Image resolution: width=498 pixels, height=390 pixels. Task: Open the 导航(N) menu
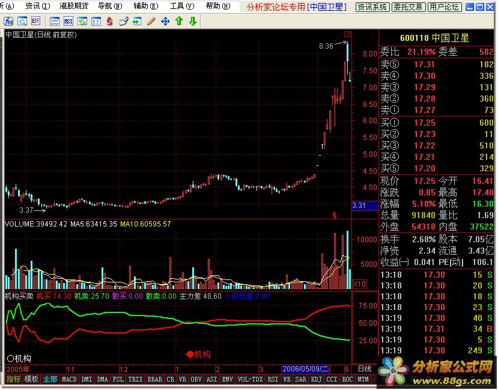pos(110,6)
